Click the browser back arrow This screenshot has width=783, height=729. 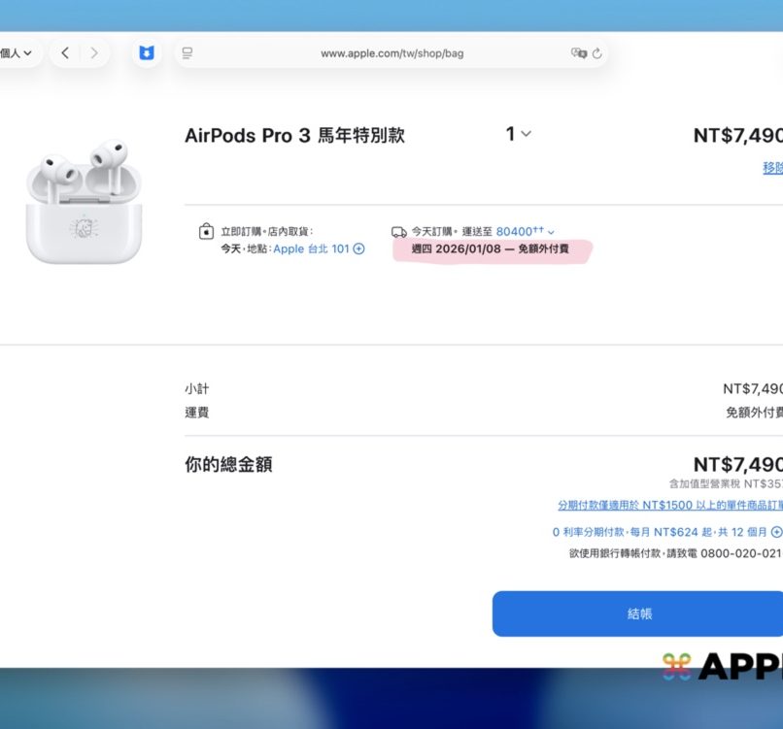click(65, 52)
